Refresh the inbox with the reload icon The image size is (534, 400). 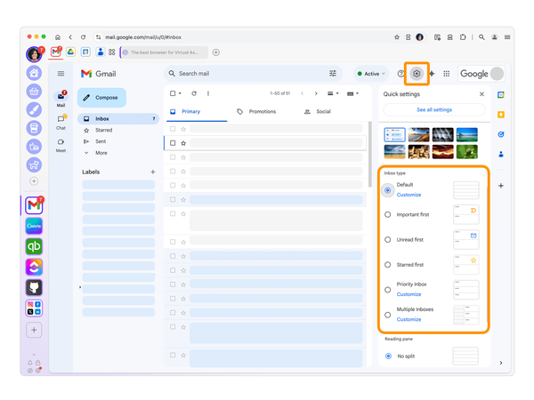(x=194, y=93)
